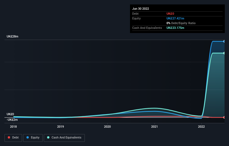Click the -UK£2m y-axis label
This screenshot has height=146, width=229.
12,120
